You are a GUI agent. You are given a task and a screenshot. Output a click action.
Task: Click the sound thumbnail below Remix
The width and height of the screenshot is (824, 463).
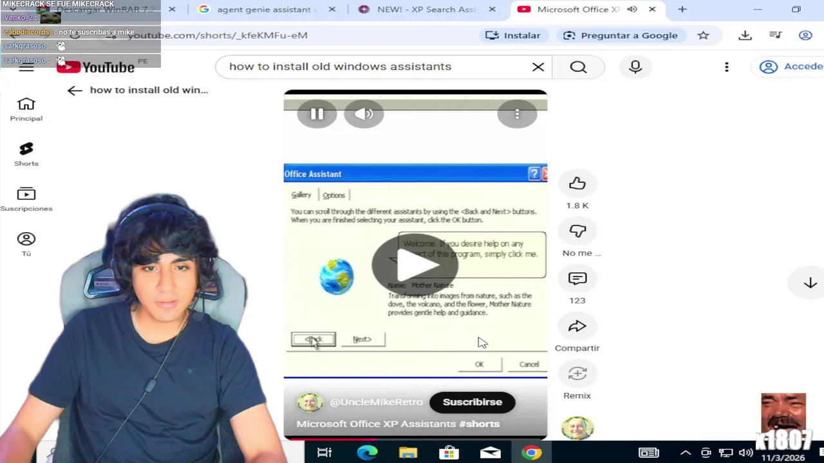(577, 428)
